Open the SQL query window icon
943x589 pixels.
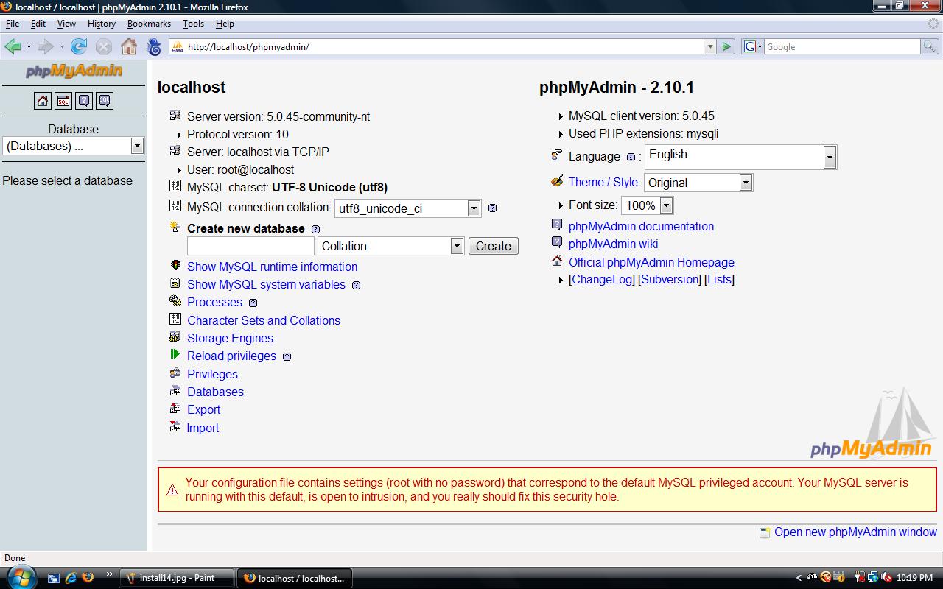coord(63,101)
